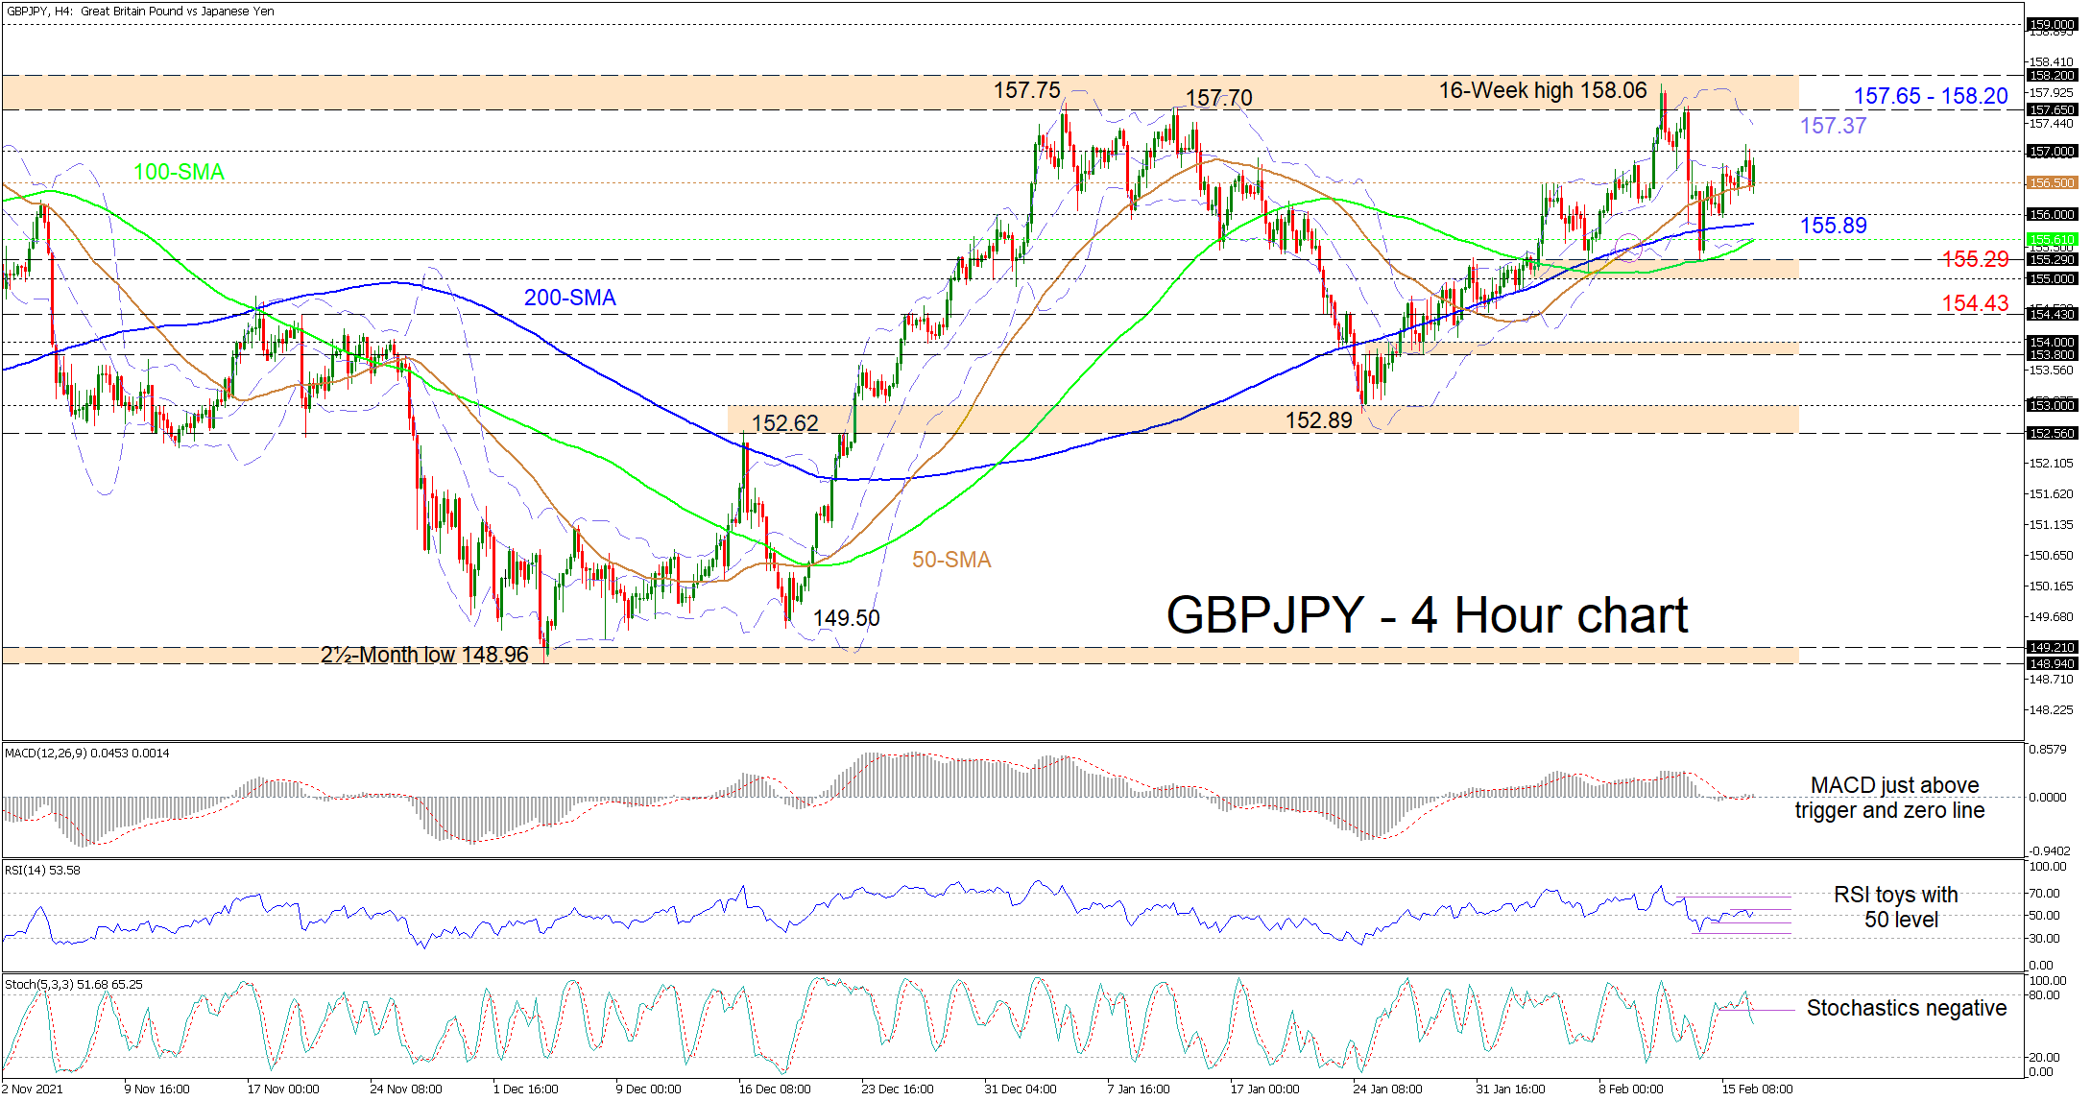Click the 15 Feb 08:00 time axis label
Viewport: 2091px width, 1101px height.
coord(1756,1089)
